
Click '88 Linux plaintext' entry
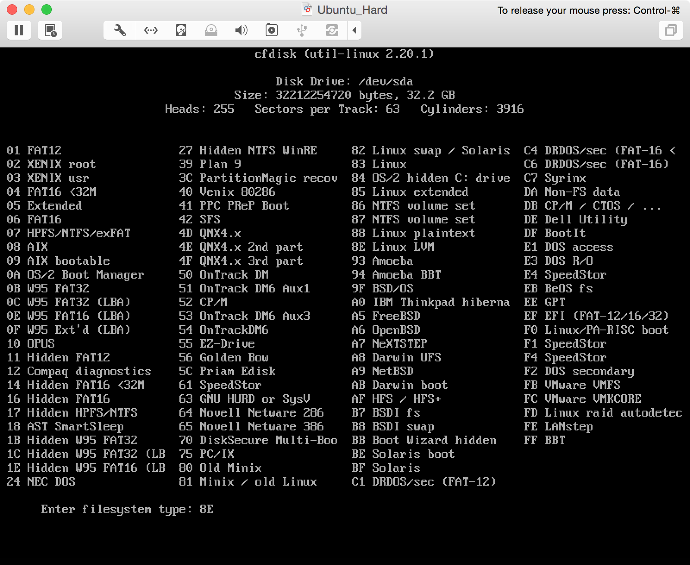click(x=414, y=233)
